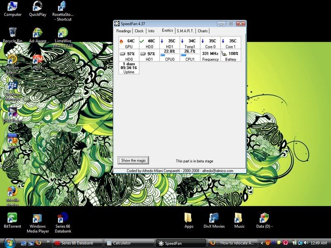The image size is (331, 248).
Task: Switch to the Clock tab
Action: click(139, 31)
